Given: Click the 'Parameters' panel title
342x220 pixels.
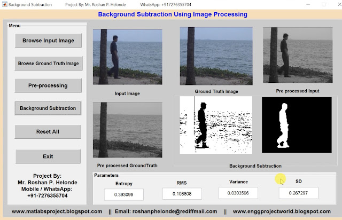Looking at the screenshot, I should (x=106, y=175).
